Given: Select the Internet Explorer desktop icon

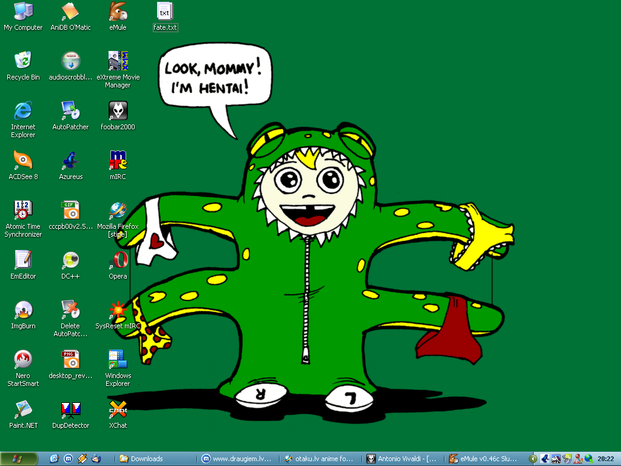Looking at the screenshot, I should [23, 120].
